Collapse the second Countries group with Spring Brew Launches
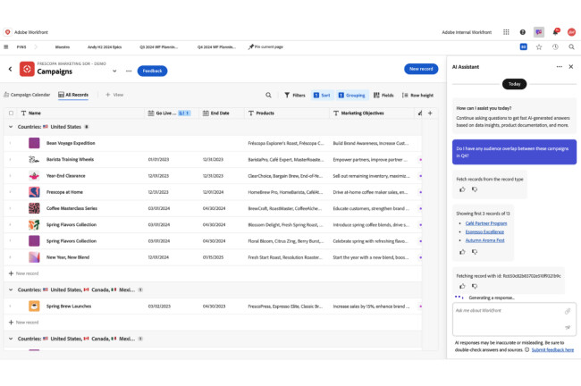The width and height of the screenshot is (581, 386). (11, 289)
